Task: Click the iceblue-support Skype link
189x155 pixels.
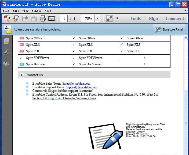Action: pos(68,91)
